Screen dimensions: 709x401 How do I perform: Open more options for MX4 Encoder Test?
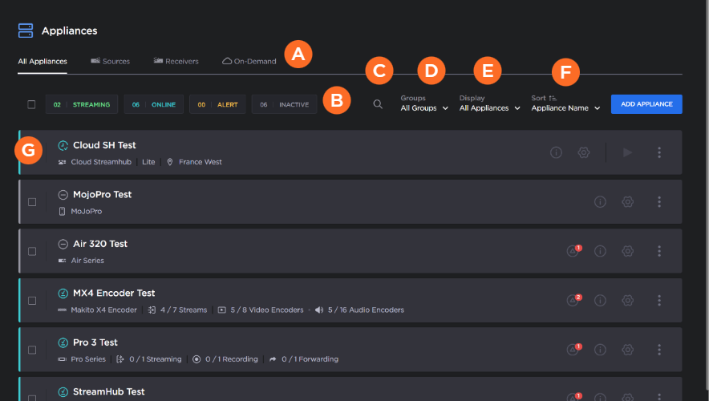click(659, 300)
